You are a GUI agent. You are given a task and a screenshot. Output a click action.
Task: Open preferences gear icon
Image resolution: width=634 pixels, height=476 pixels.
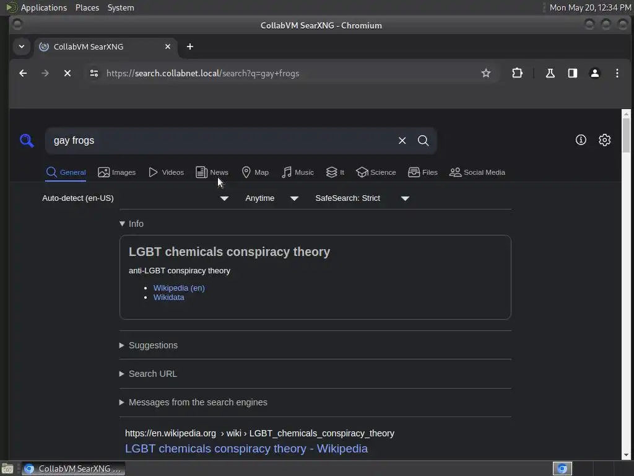pos(604,139)
